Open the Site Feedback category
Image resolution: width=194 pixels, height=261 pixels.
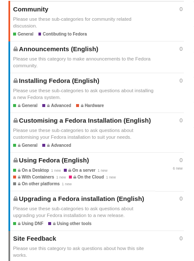tap(35, 239)
